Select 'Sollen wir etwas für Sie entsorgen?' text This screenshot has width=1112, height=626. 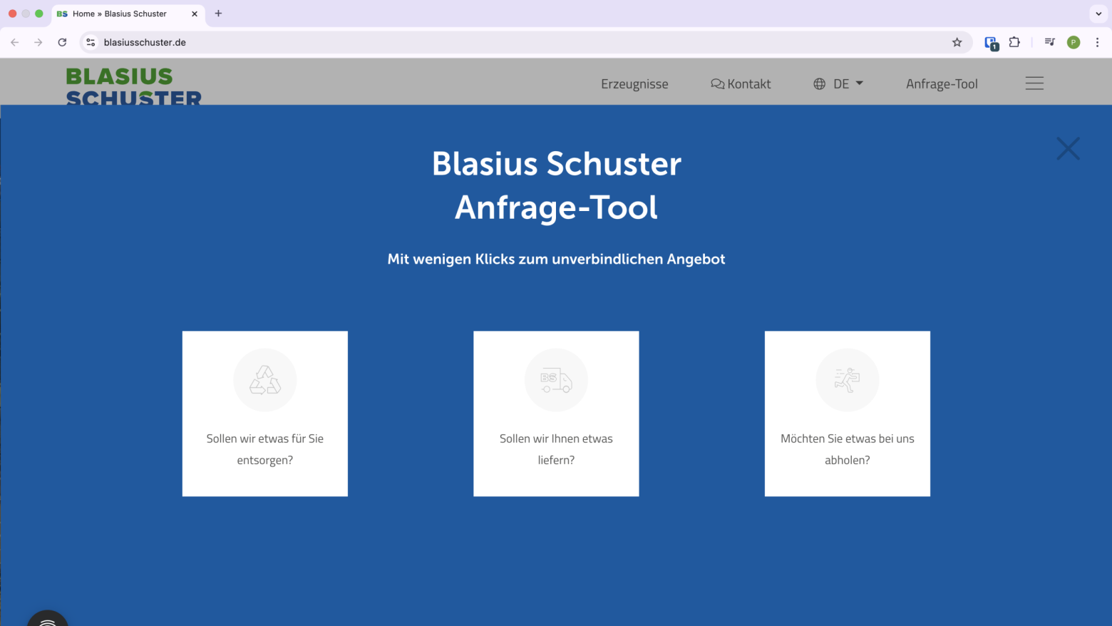[265, 449]
